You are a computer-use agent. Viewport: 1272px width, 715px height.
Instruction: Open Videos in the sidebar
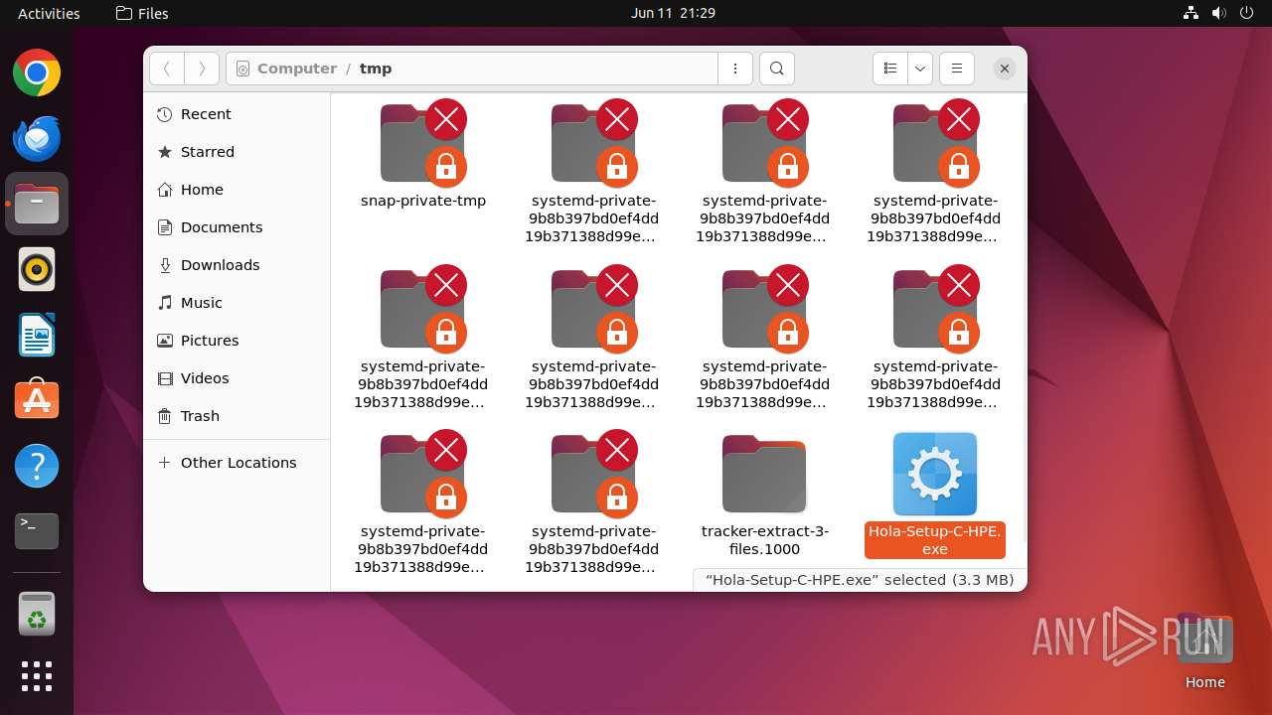tap(237, 378)
